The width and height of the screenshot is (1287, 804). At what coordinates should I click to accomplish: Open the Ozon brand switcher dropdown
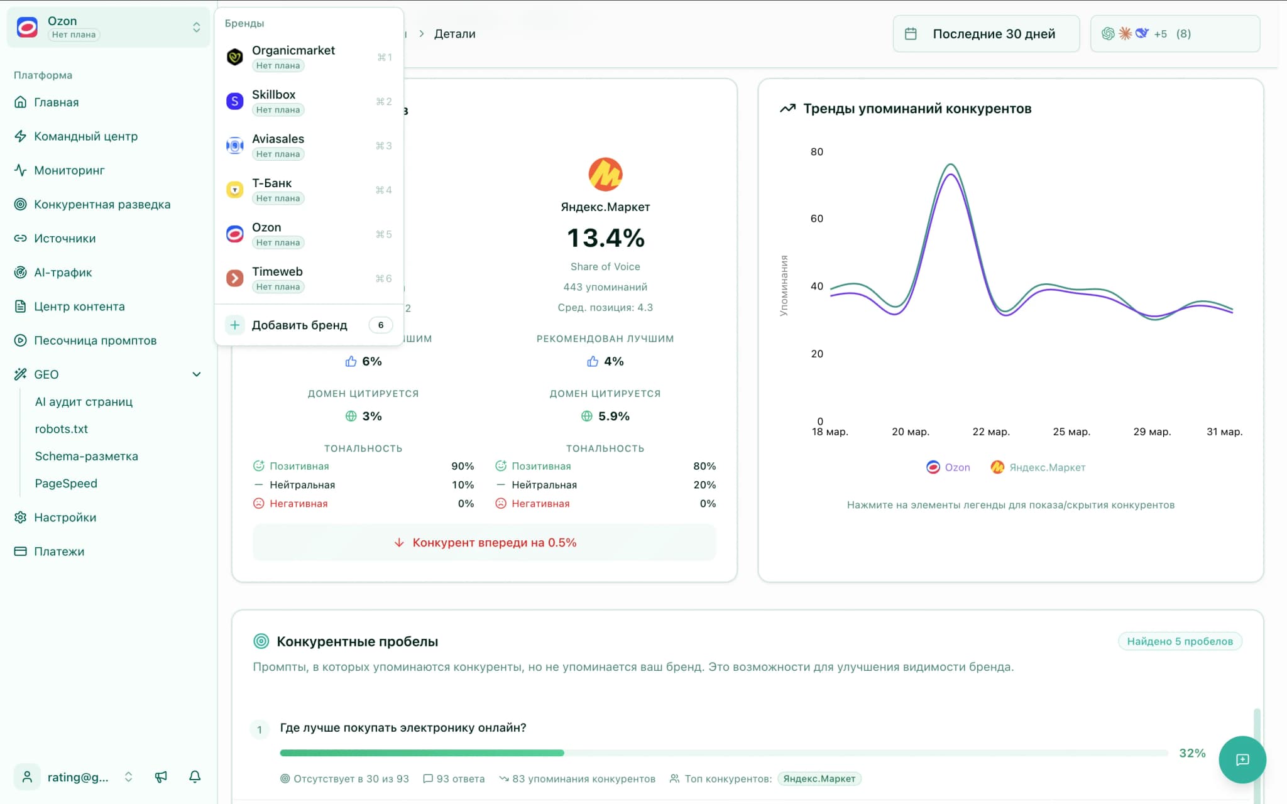[107, 27]
